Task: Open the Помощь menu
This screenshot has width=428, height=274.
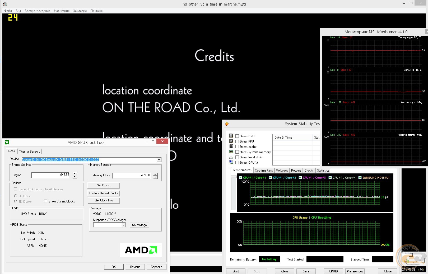Action: (x=97, y=11)
